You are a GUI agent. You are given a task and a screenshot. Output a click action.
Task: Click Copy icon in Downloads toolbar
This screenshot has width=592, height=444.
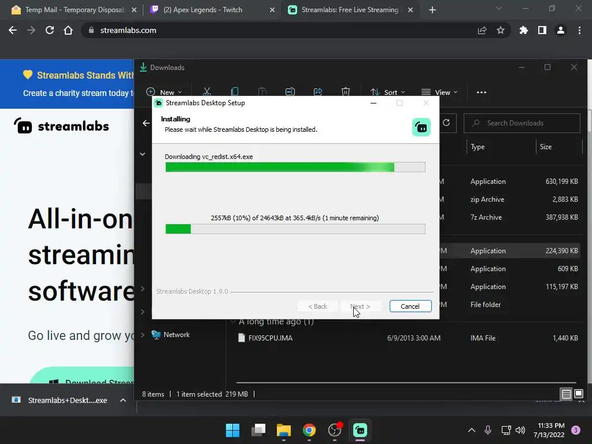(x=235, y=92)
